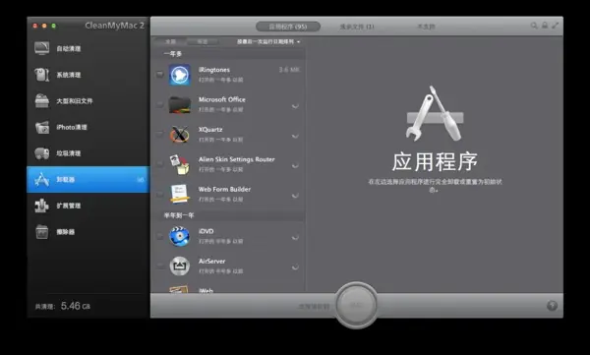
Task: Switch to the 残余文件 (1) tab
Action: (x=357, y=27)
